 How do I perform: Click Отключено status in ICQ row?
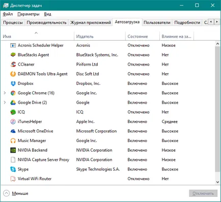(x=139, y=112)
